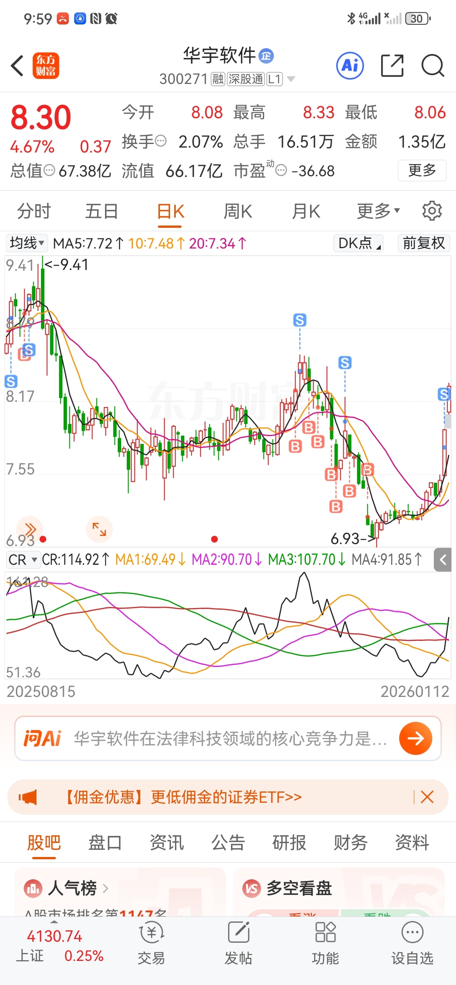Tap the 市盈 info circle icon
The image size is (456, 985).
(x=281, y=170)
